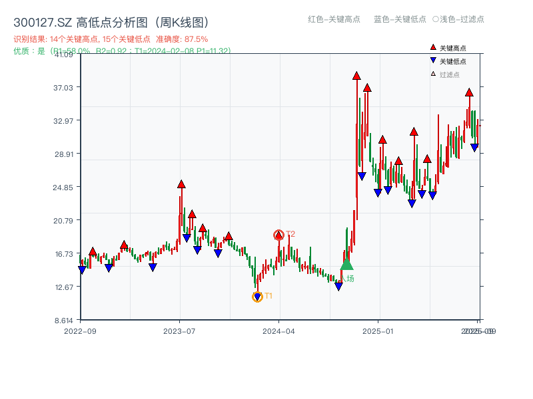Click the first blue triangle near 2022-09
This screenshot has width=533, height=399.
[83, 270]
